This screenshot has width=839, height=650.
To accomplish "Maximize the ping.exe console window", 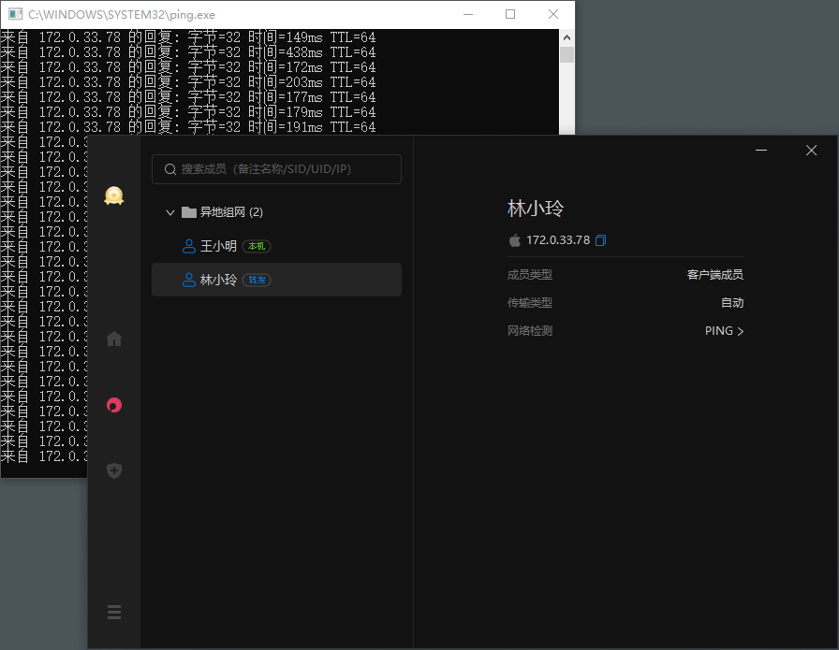I will pyautogui.click(x=510, y=14).
